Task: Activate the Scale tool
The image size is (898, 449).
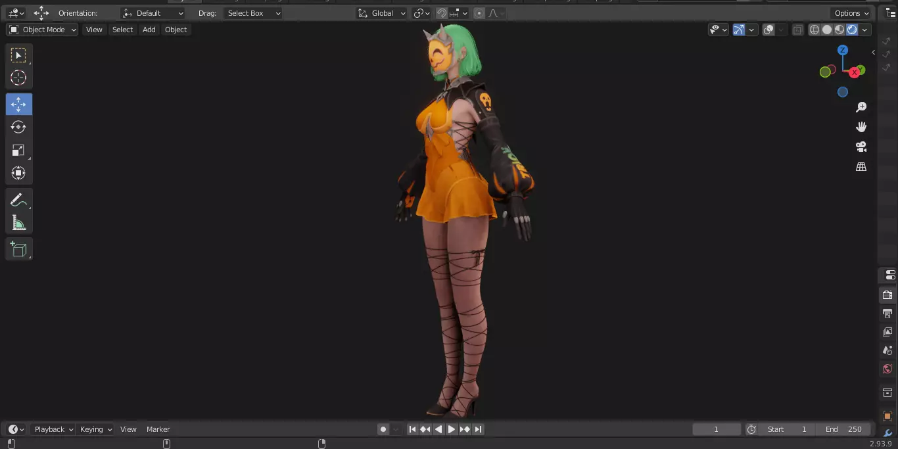Action: (18, 151)
